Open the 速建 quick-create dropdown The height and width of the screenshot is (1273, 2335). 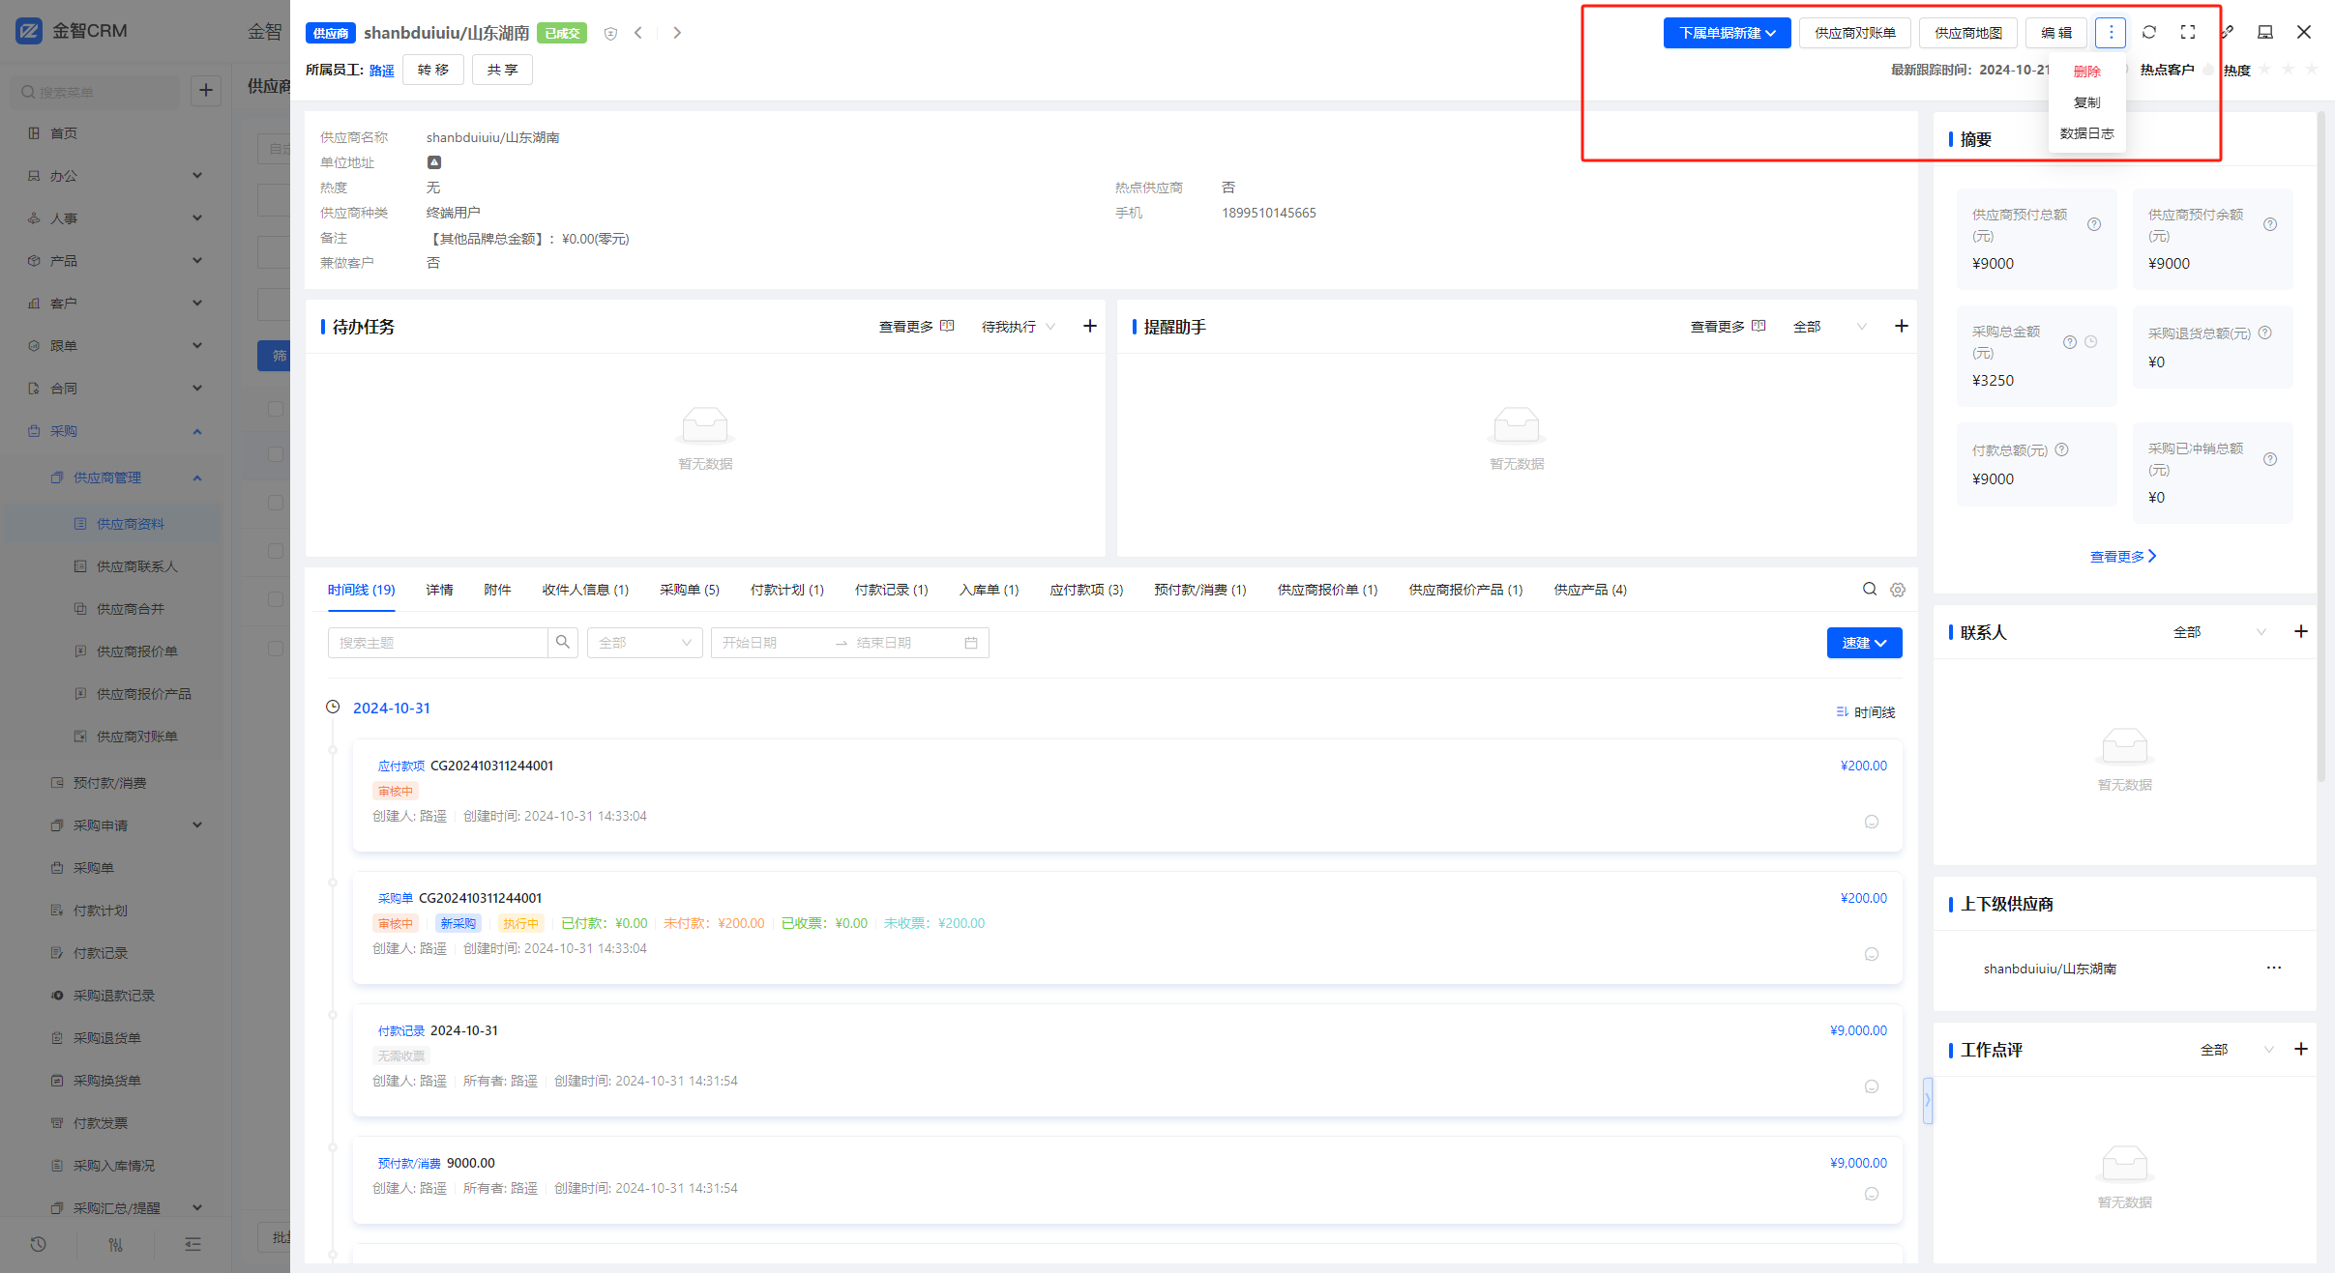tap(1864, 643)
